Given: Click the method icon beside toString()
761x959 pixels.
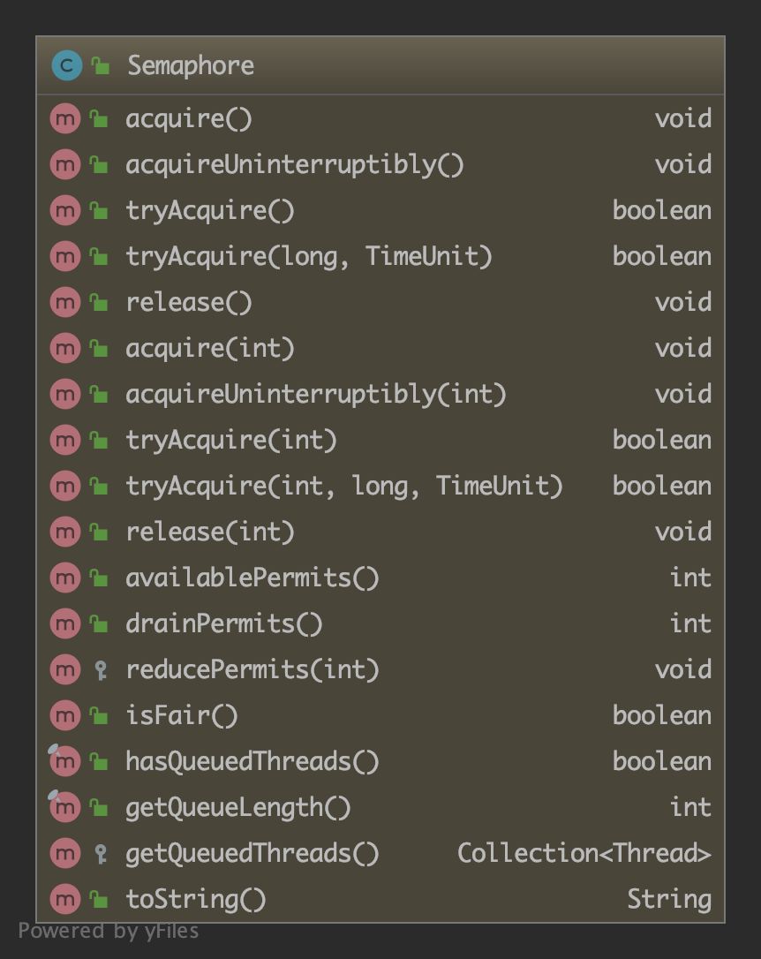Looking at the screenshot, I should tap(64, 899).
